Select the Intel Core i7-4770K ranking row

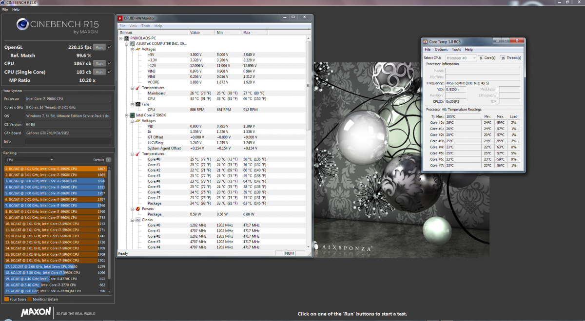tap(56, 279)
